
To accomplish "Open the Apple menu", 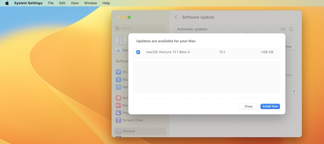I will point(7,3).
